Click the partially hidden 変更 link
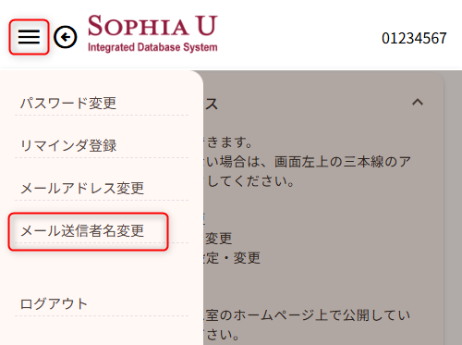The height and width of the screenshot is (345, 462). 218,239
